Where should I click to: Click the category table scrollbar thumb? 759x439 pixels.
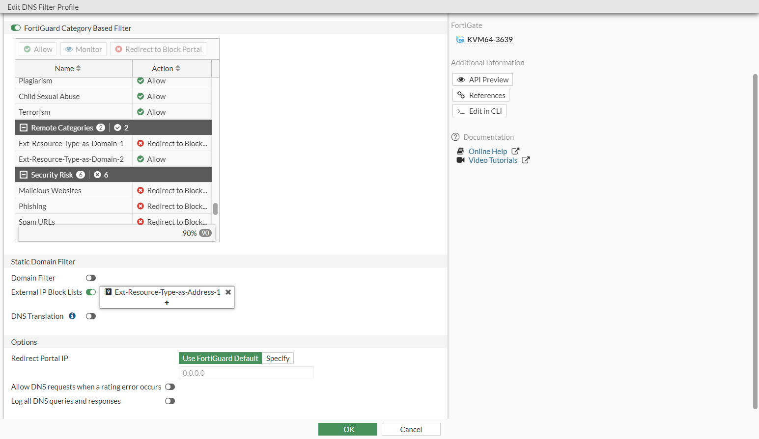click(215, 209)
